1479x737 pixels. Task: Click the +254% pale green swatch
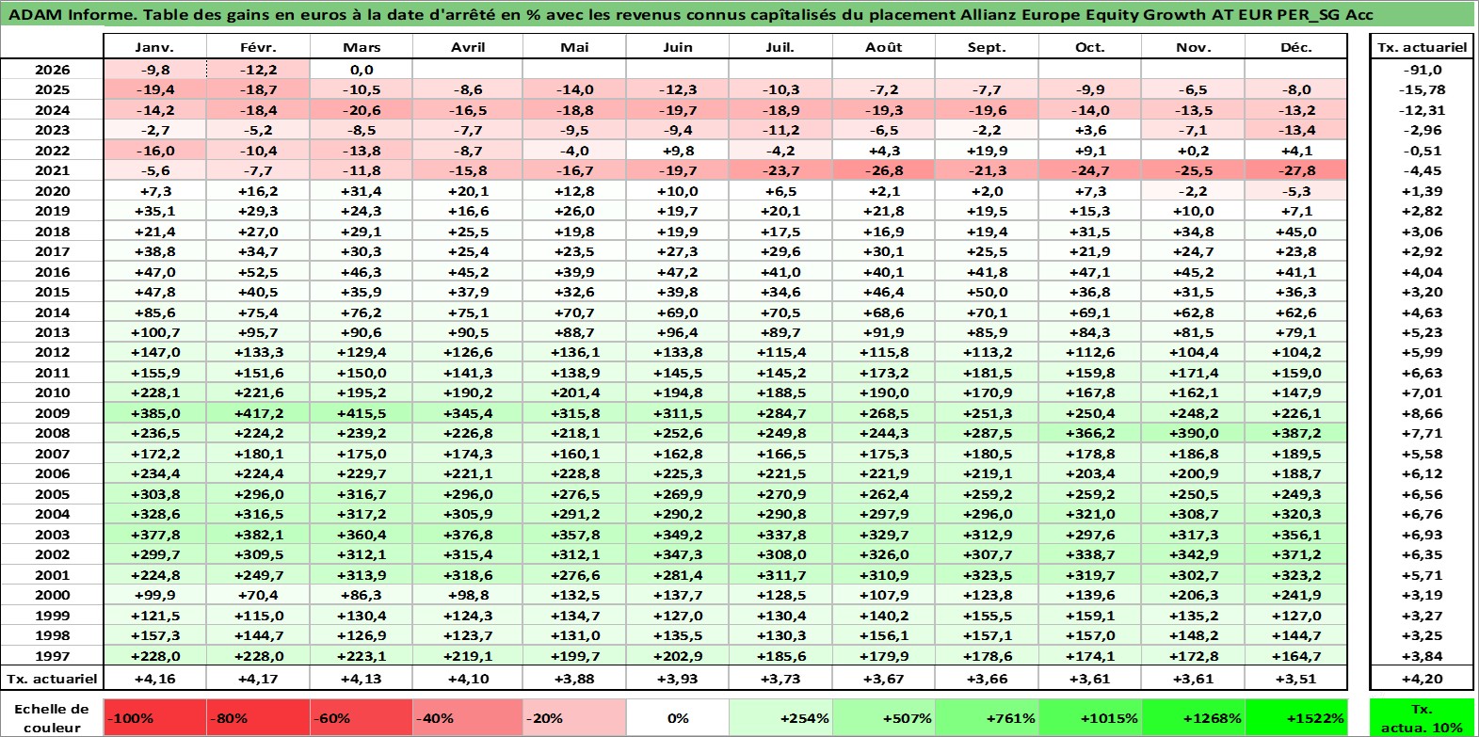click(781, 717)
